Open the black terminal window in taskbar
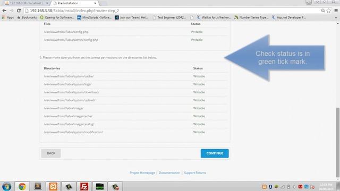The image size is (340, 191). point(100,186)
